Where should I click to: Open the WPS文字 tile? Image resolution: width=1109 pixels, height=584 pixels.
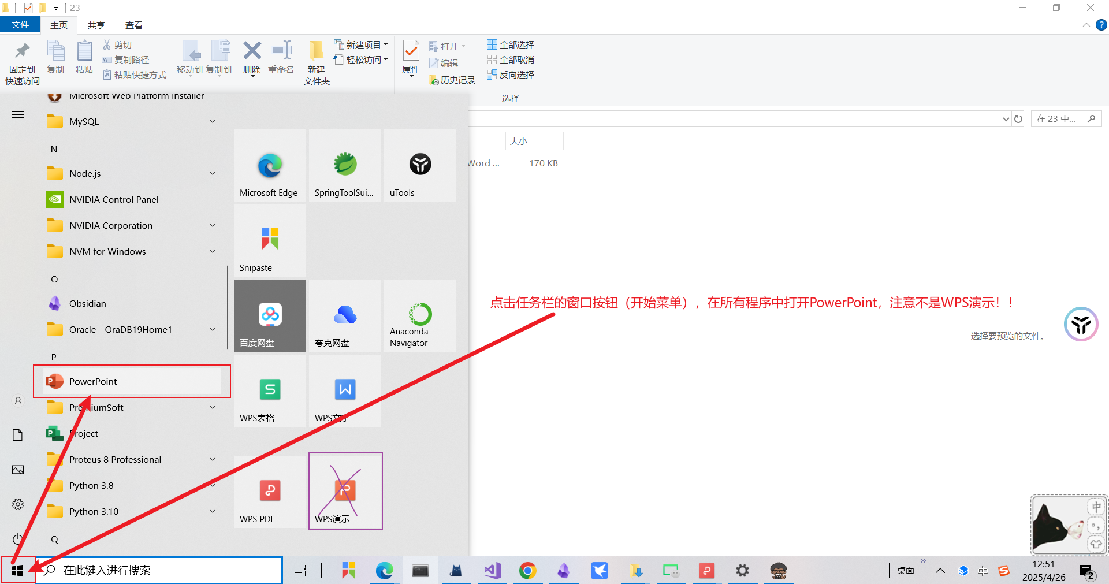click(x=345, y=390)
